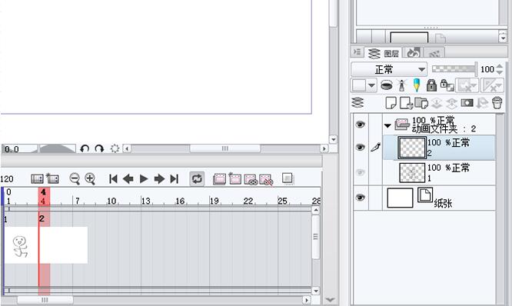Image resolution: width=512 pixels, height=306 pixels.
Task: Jump to the first timeline frame
Action: [113, 178]
